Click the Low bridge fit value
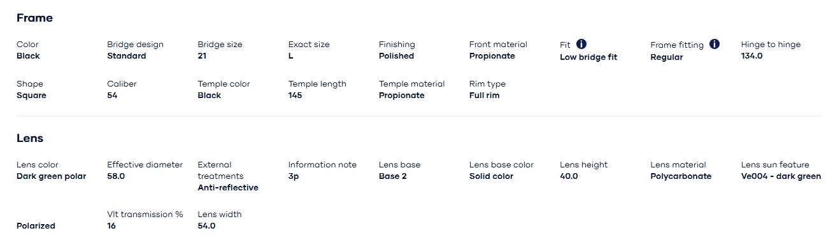Image resolution: width=840 pixels, height=240 pixels. (x=588, y=57)
